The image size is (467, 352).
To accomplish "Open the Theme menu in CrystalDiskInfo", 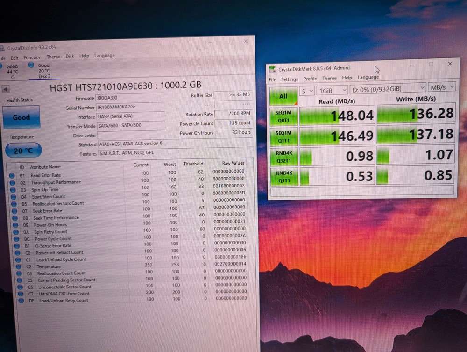I will 53,57.
